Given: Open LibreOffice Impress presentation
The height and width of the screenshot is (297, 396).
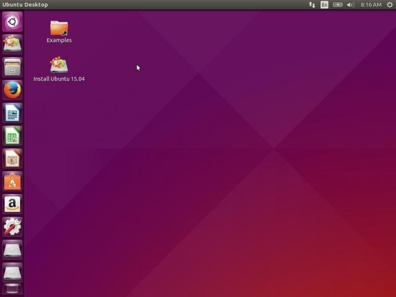Looking at the screenshot, I should [x=13, y=158].
